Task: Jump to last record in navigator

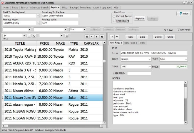Action: pos(102,36)
